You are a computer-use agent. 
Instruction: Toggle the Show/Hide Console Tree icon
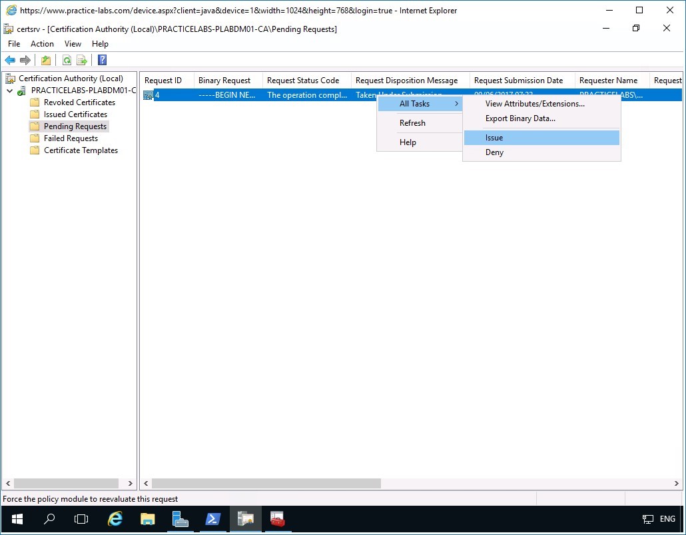point(45,60)
